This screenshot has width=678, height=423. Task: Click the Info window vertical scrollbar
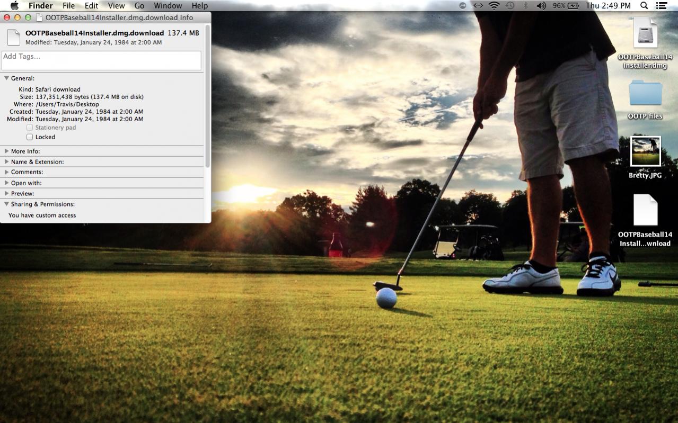pos(208,95)
